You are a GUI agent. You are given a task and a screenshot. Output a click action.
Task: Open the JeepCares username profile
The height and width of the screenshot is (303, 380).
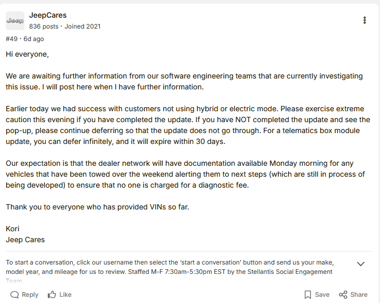tap(48, 15)
